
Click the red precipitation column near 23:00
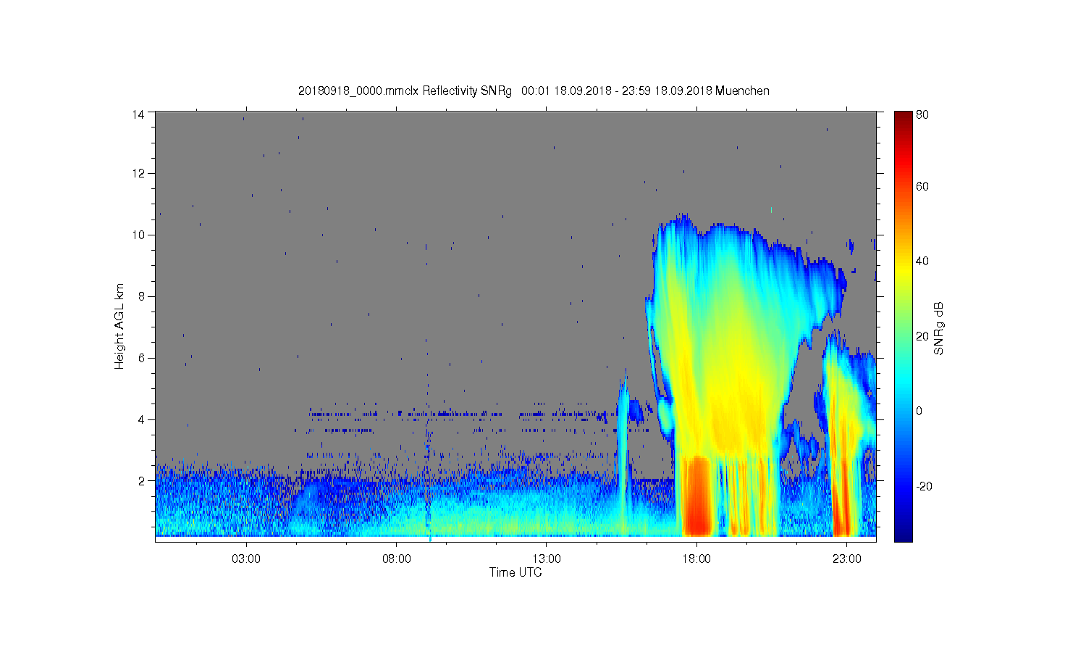(x=842, y=500)
